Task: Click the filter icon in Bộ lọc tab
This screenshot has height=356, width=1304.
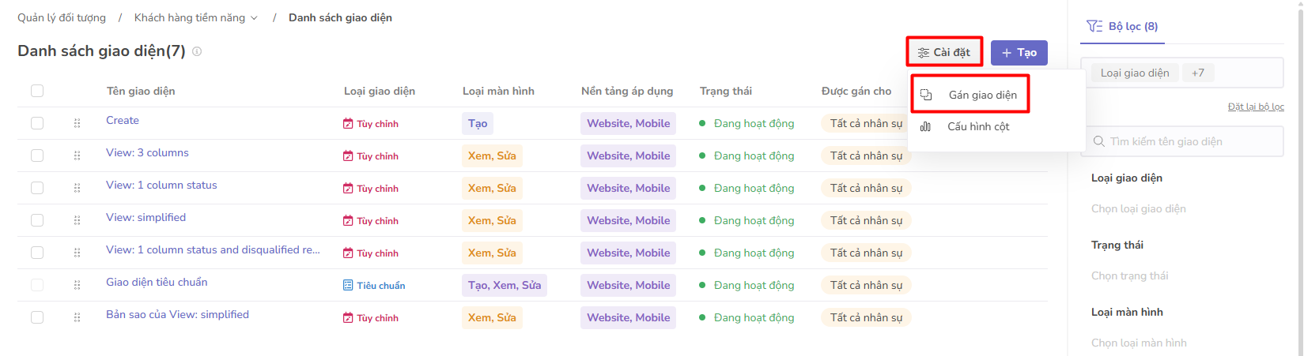Action: tap(1094, 26)
